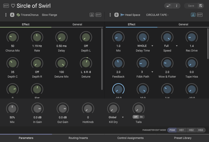Click the Delay Time knob
209x142 pixels.
(143, 37)
